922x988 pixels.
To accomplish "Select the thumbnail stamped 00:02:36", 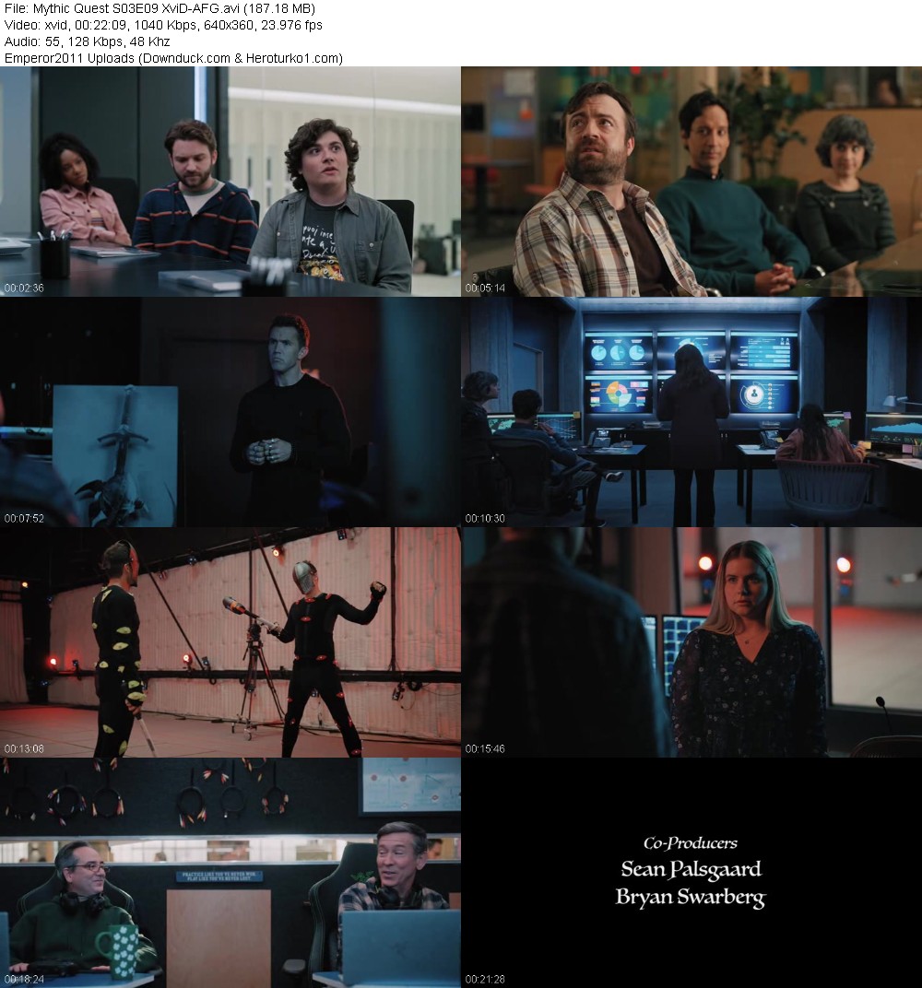I will [230, 182].
